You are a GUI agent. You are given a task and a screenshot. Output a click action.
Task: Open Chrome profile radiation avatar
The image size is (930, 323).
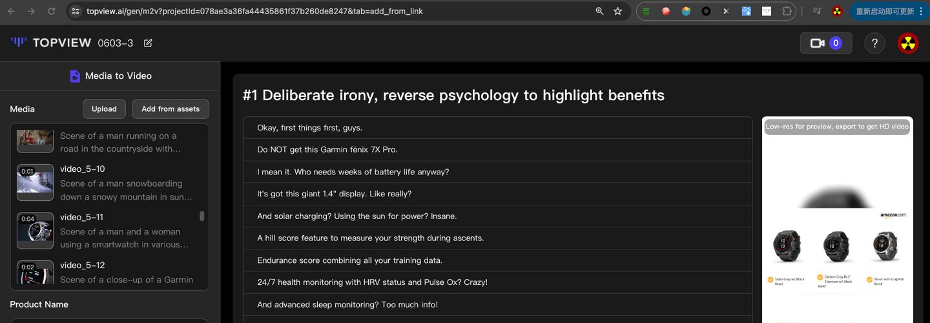point(837,11)
